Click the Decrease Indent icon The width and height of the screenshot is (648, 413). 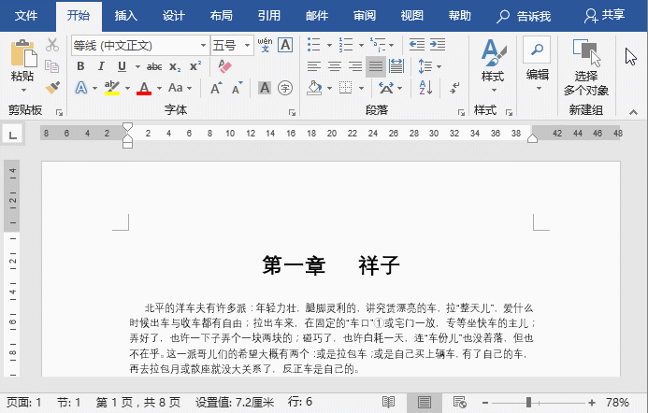[417, 44]
